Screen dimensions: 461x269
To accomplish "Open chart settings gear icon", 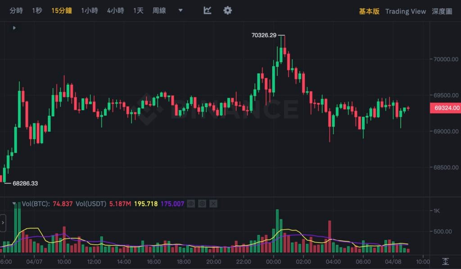I will (x=228, y=10).
